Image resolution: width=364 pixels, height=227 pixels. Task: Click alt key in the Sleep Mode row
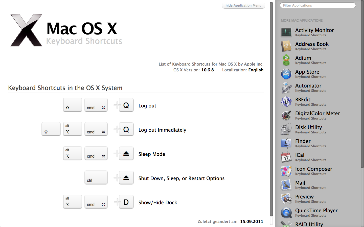click(73, 153)
